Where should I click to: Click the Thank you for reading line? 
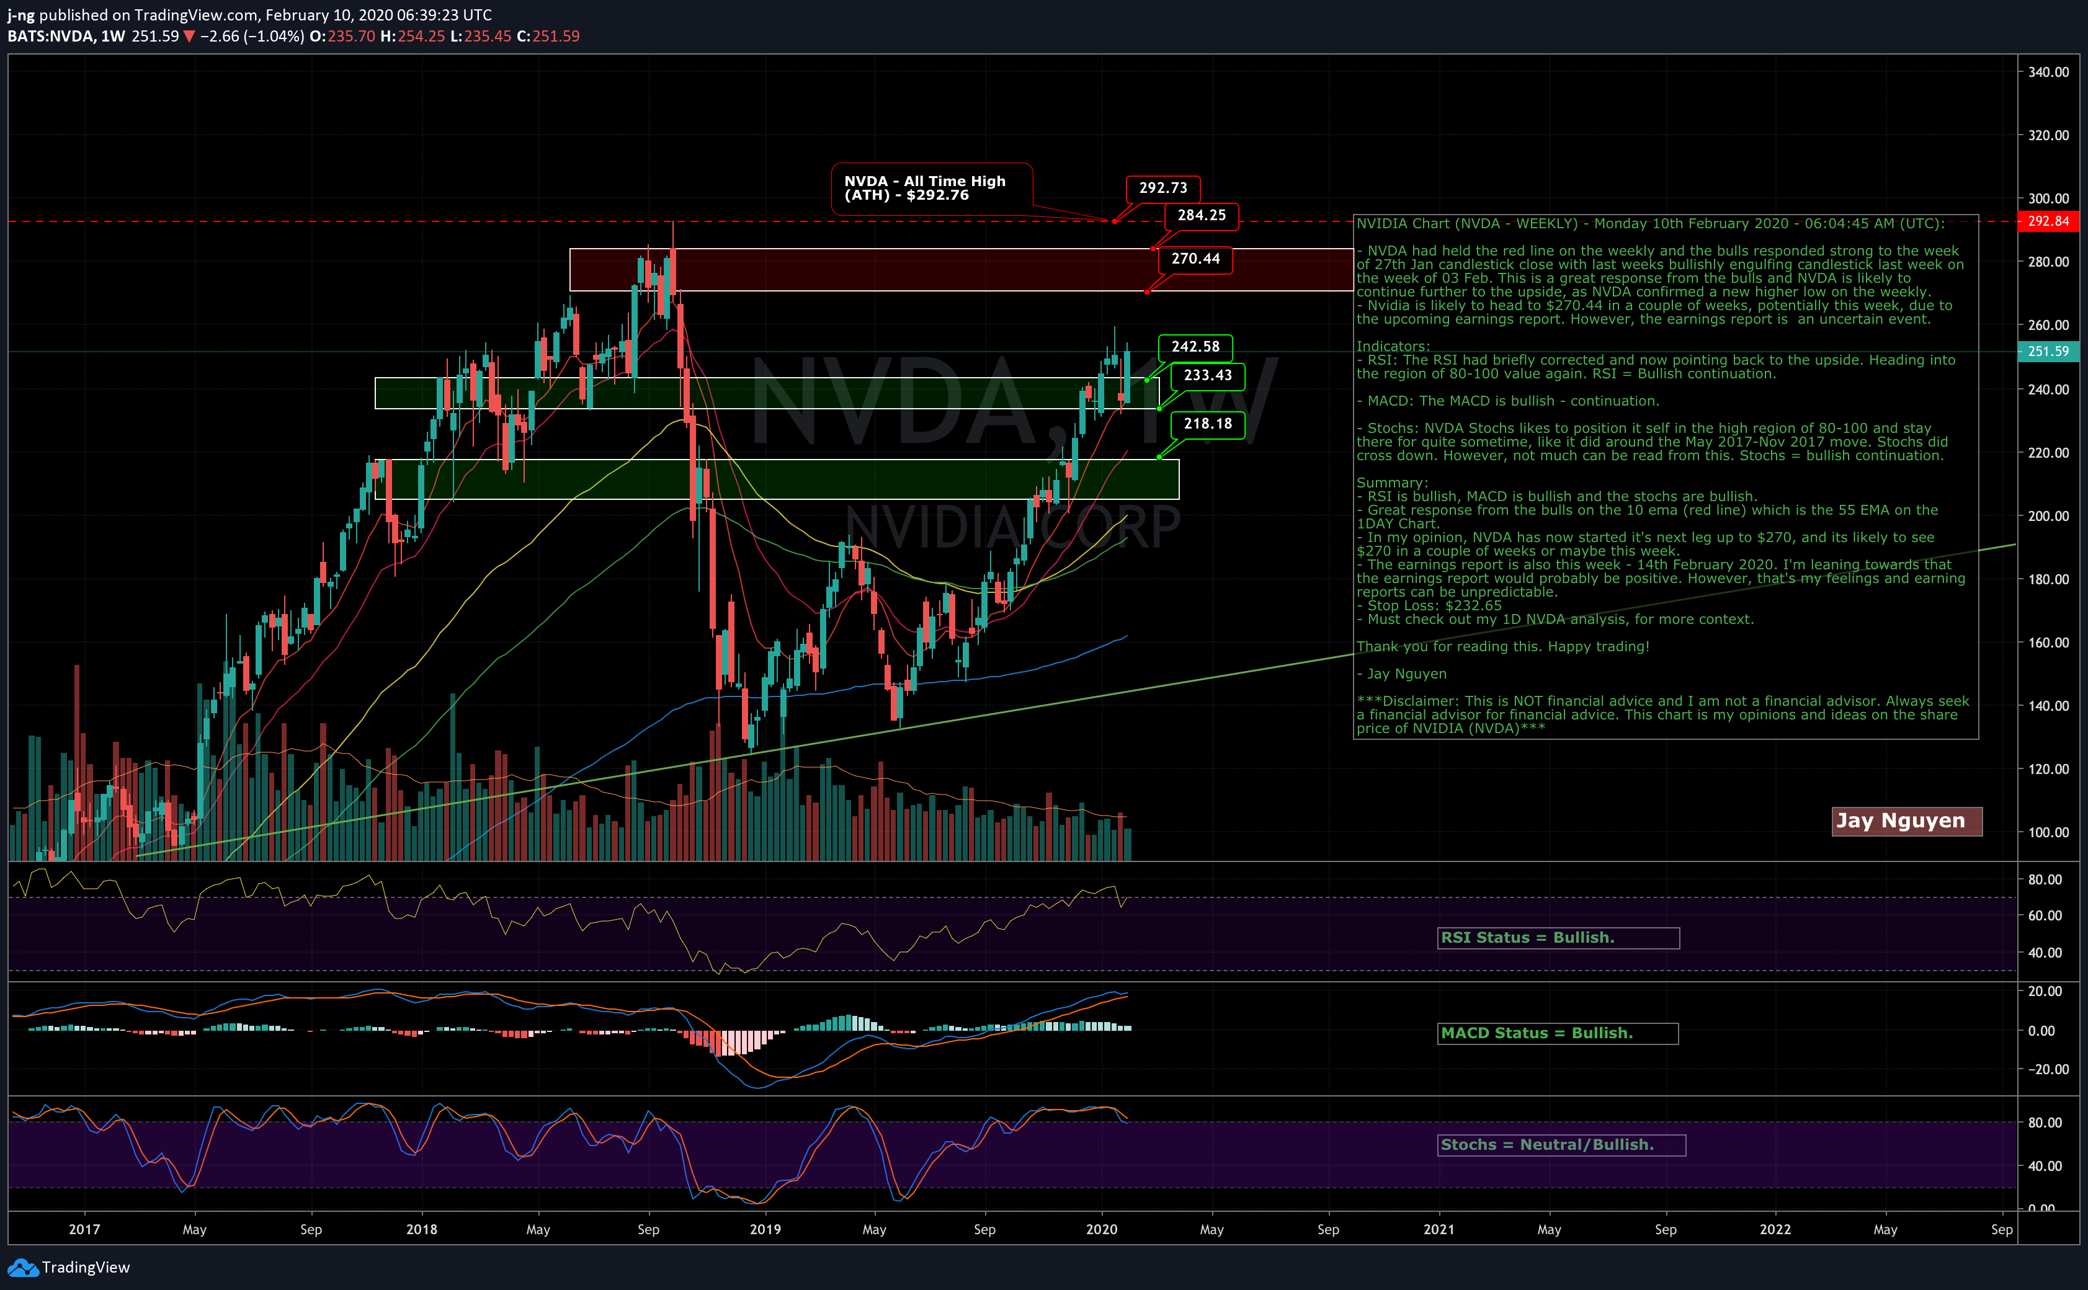pos(1504,647)
